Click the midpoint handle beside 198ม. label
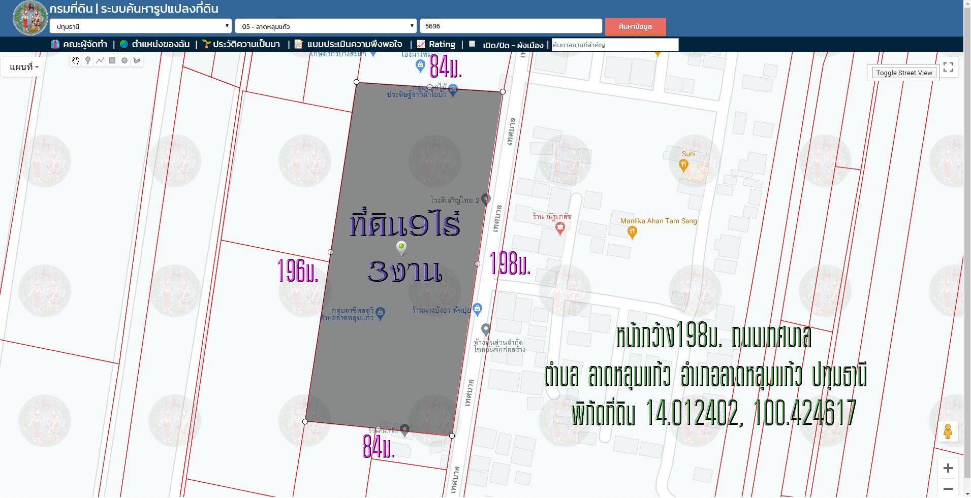 tap(477, 263)
